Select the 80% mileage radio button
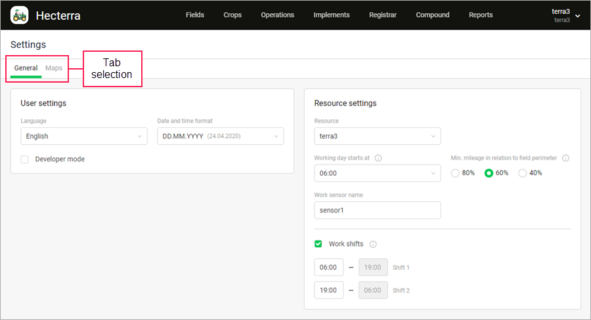Image resolution: width=591 pixels, height=320 pixels. tap(455, 173)
